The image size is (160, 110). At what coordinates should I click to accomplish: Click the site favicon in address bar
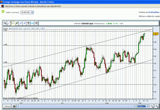pos(3,6)
